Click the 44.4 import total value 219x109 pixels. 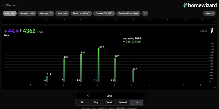pyautogui.click(x=13, y=31)
